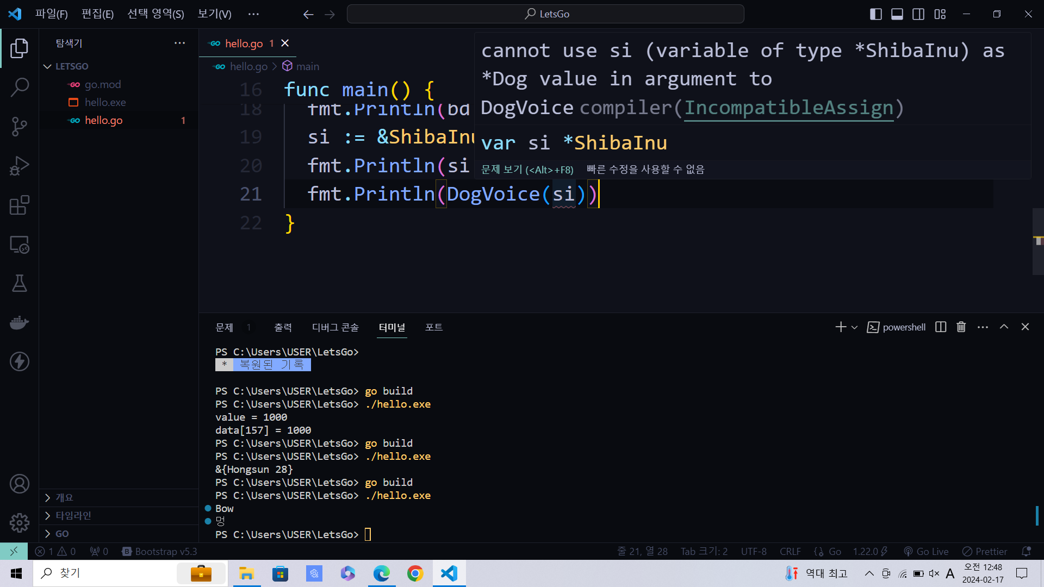Open Source Control view
This screenshot has height=587, width=1044.
click(20, 127)
